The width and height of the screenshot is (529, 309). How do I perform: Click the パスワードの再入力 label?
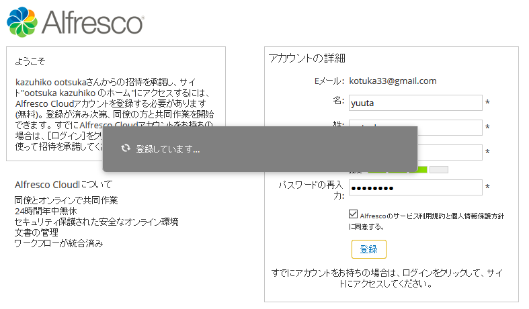click(311, 190)
